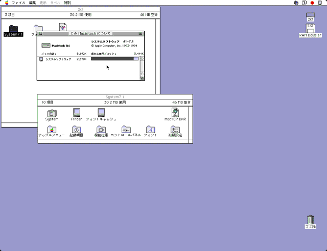This screenshot has width=327, height=251.
Task: Select the ゴミ箱 trash icon
Action: (310, 220)
